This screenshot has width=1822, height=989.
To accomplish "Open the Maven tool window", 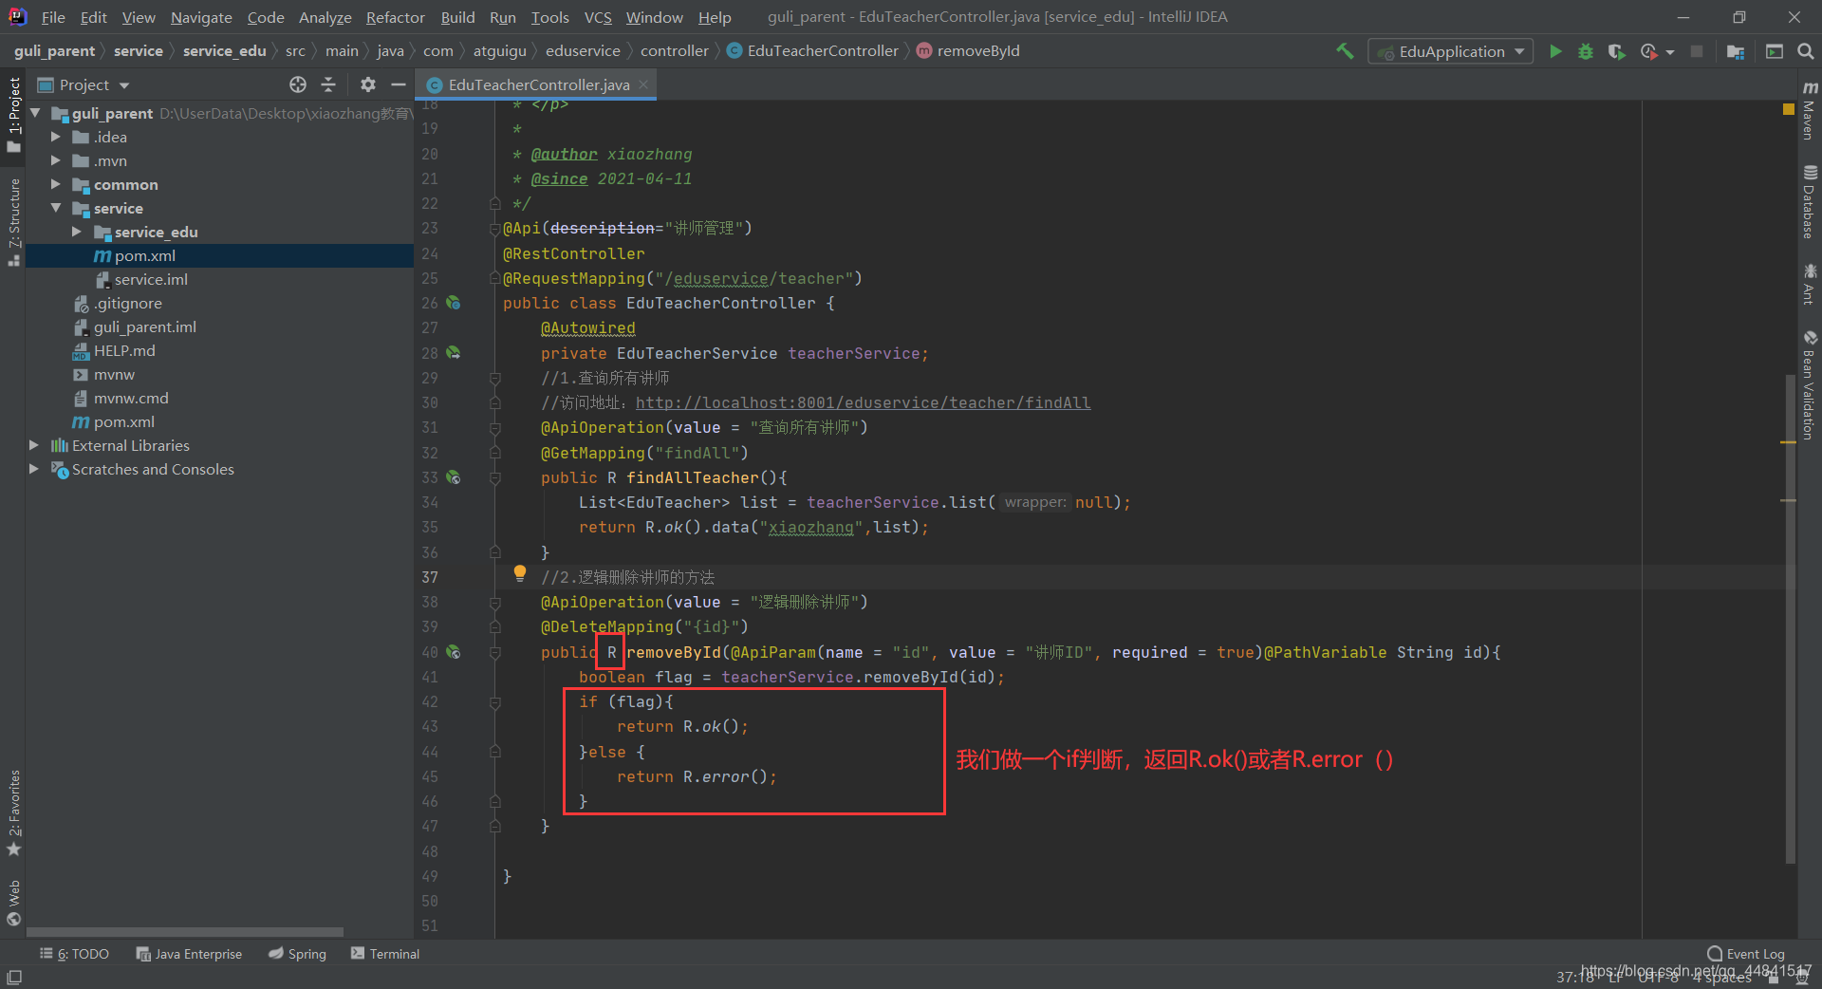I will point(1810,111).
